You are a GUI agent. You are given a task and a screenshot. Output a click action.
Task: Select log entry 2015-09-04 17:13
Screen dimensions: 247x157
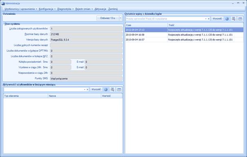(x=184, y=30)
